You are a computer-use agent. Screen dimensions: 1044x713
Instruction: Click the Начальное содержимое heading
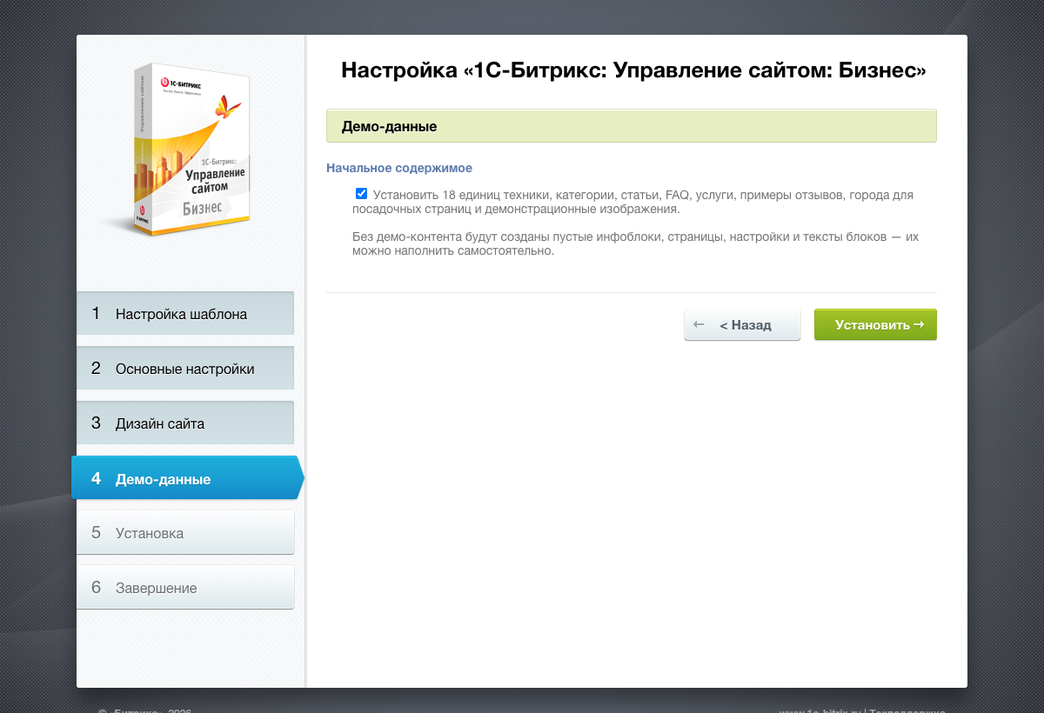tap(399, 168)
